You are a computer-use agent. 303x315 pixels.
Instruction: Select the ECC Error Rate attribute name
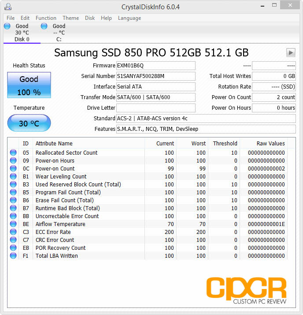tap(53, 232)
